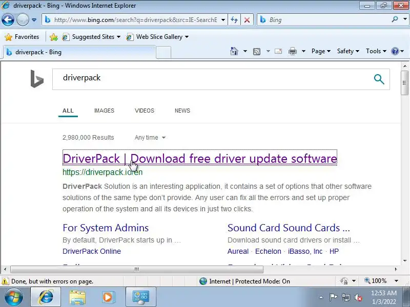Click the Home page icon
This screenshot has height=307, width=410.
[234, 51]
